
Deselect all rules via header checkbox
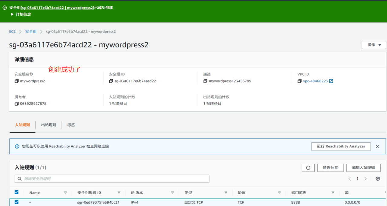click(x=16, y=192)
